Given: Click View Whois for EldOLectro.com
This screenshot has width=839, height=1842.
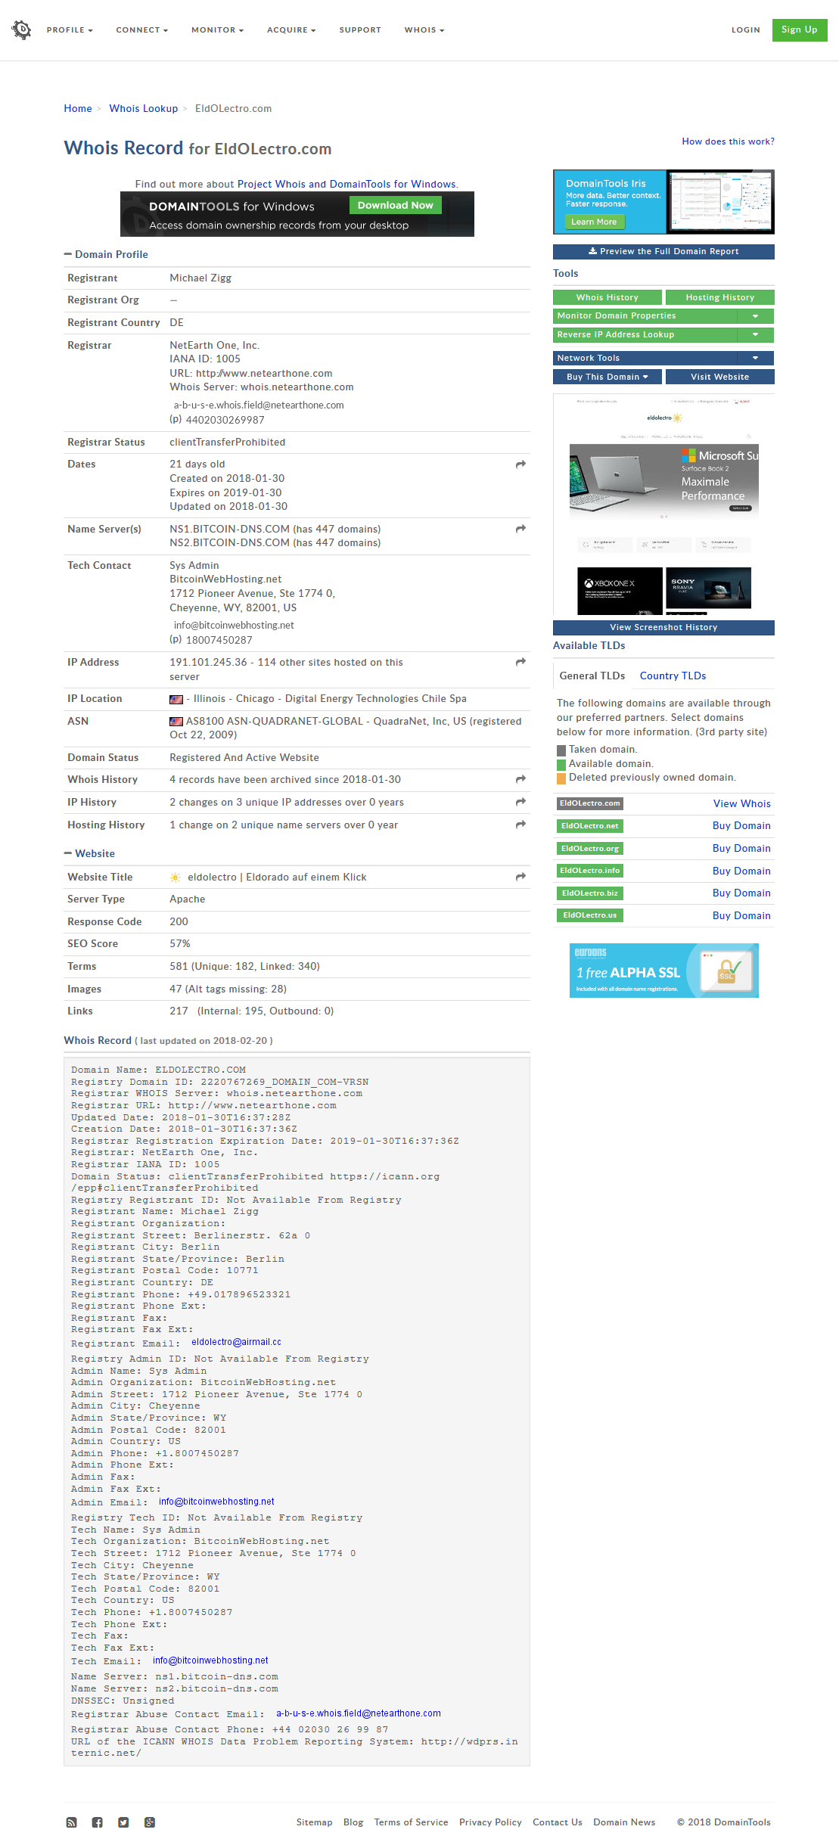Looking at the screenshot, I should click(x=742, y=804).
